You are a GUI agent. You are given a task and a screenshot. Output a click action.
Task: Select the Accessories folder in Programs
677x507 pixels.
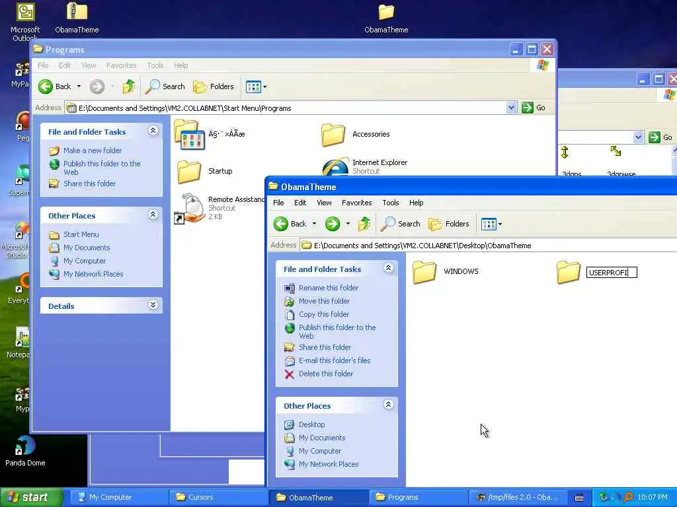[333, 135]
